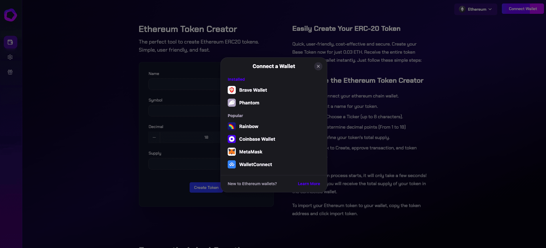Click the Create Token button

click(206, 187)
